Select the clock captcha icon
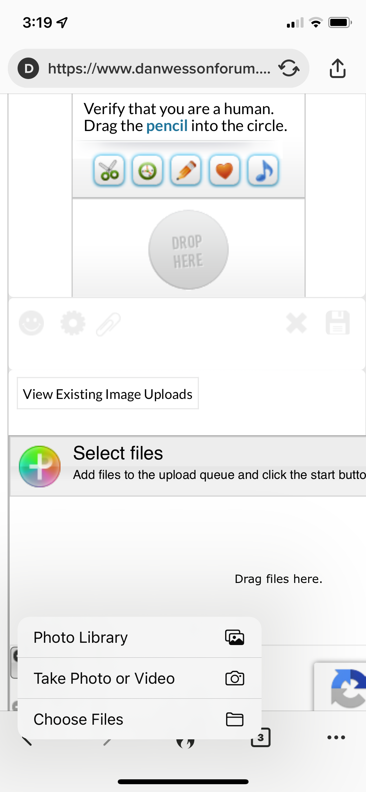366x792 pixels. click(147, 170)
